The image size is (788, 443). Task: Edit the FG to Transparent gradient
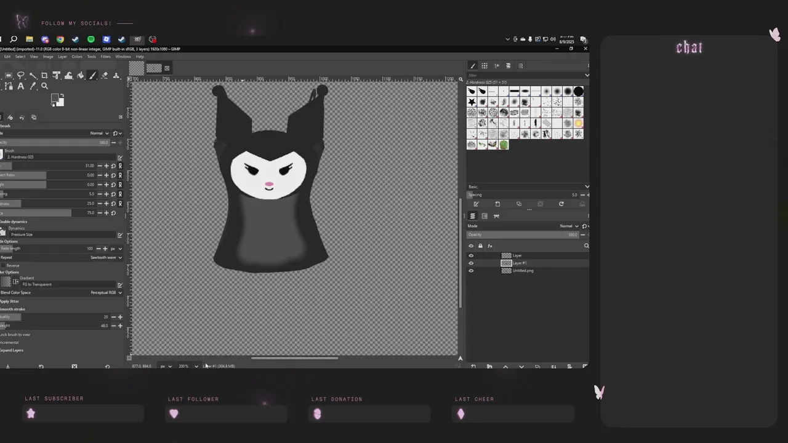pos(120,284)
